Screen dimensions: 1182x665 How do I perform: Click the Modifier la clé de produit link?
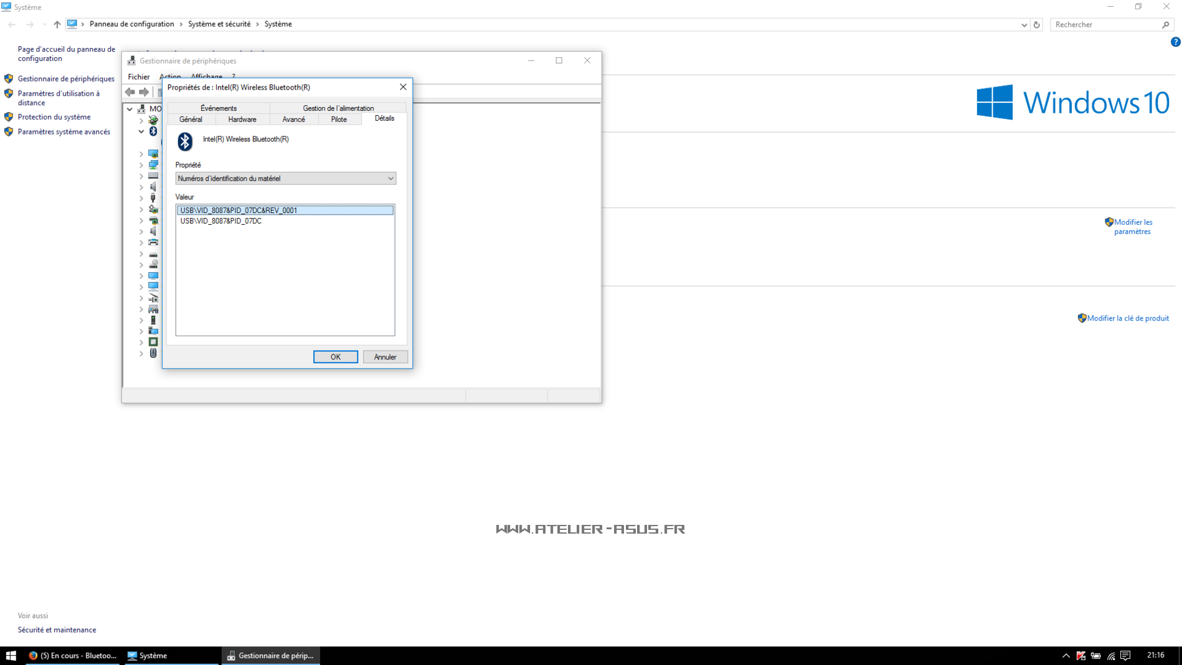pyautogui.click(x=1127, y=318)
